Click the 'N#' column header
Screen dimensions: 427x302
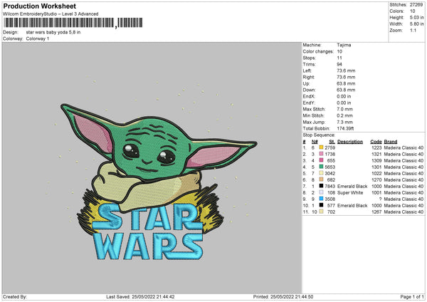[x=315, y=142]
